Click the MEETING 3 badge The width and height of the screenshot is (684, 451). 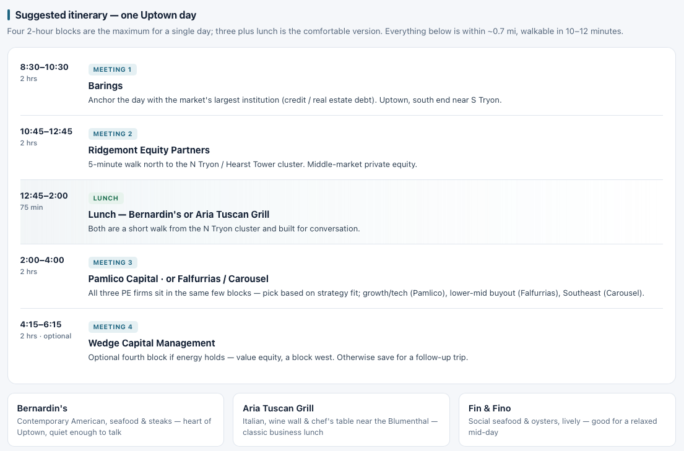coord(113,262)
